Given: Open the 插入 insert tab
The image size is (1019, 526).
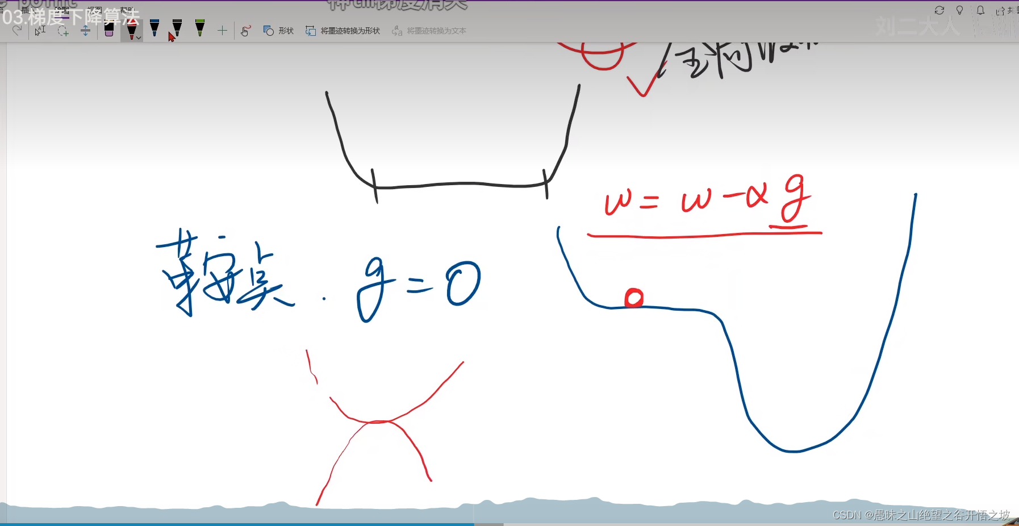Looking at the screenshot, I should pos(29,10).
